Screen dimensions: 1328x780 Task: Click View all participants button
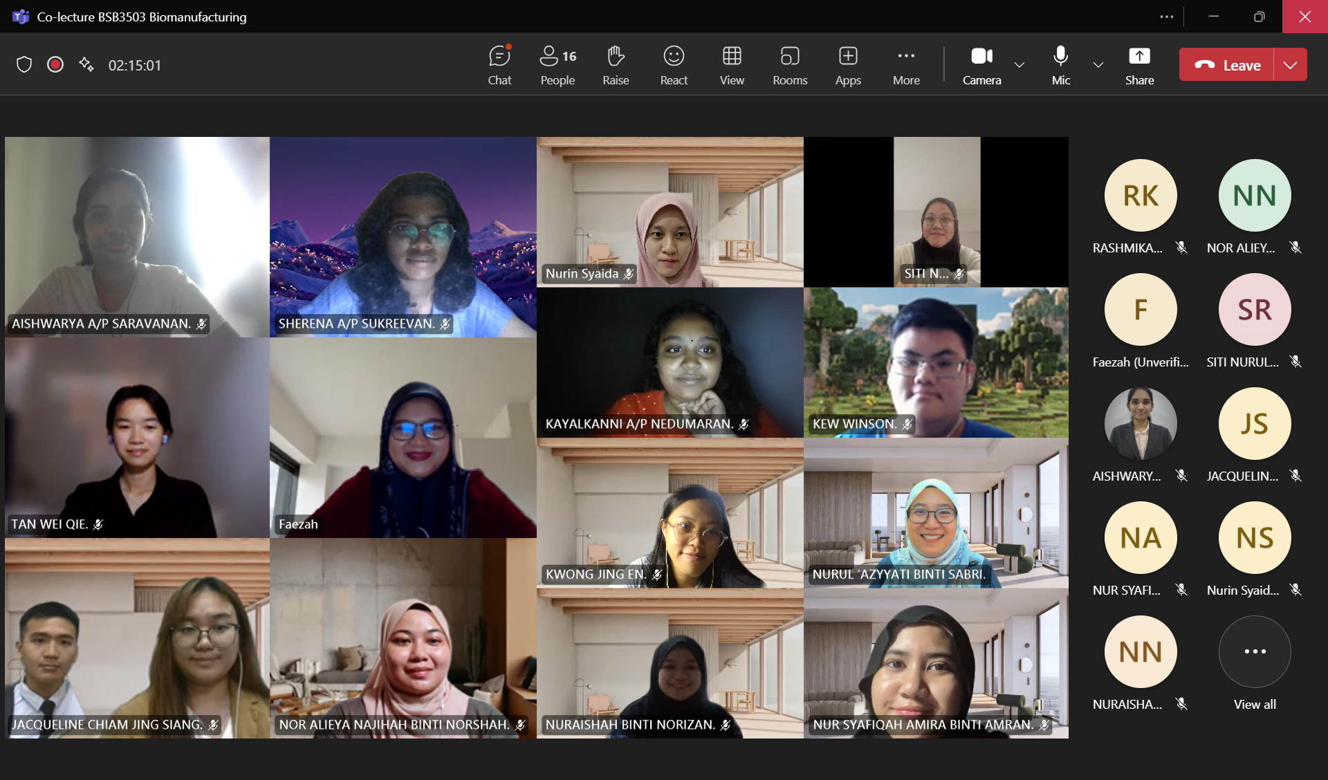1255,652
